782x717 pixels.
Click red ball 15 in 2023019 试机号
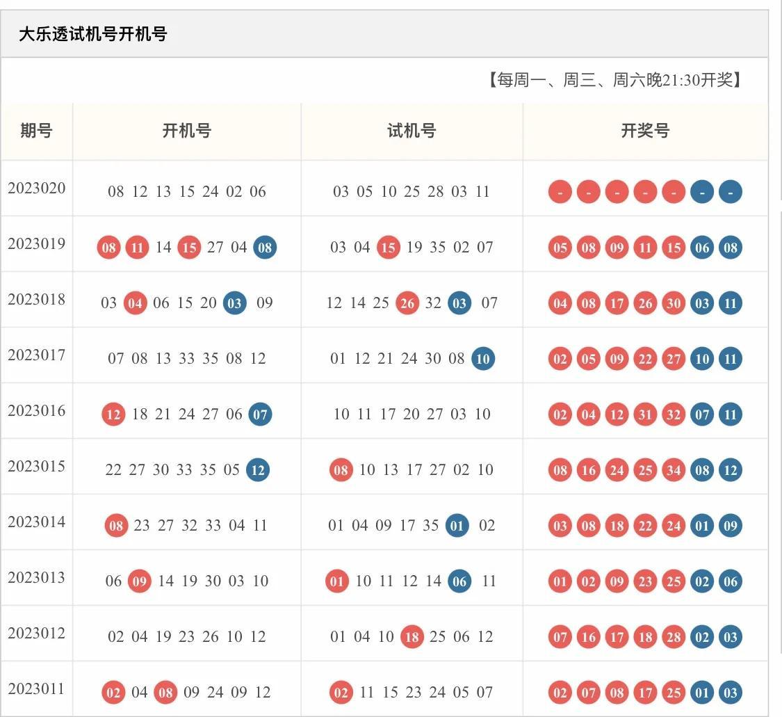click(x=389, y=247)
